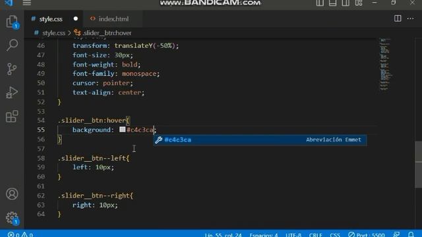
Task: Switch to the index.html tab
Action: click(113, 19)
